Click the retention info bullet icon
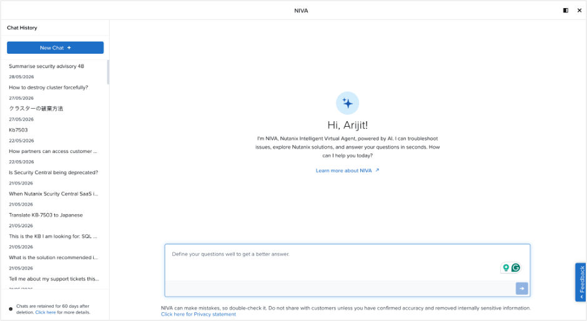The image size is (587, 321). pos(11,309)
